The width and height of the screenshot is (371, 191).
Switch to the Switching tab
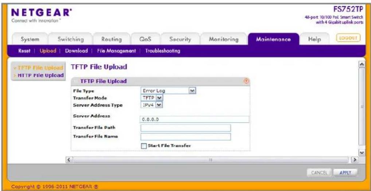tap(71, 39)
